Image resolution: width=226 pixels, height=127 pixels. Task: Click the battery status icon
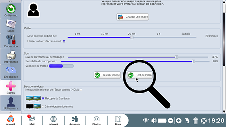162,120
